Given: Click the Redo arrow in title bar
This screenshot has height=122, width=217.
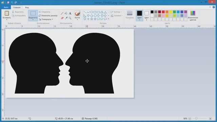Looking at the screenshot, I should pos(16,2).
